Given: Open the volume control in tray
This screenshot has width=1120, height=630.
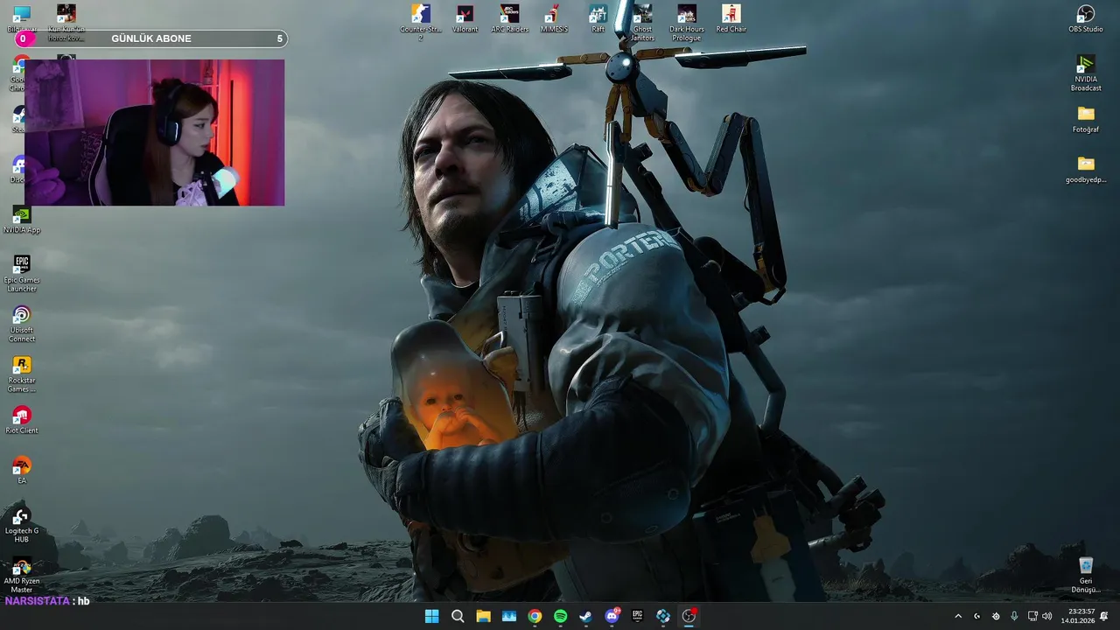Looking at the screenshot, I should coord(1047,616).
